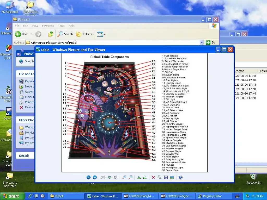Launch Windows Media Player from Quick Launch
Image resolution: width=267 pixels, height=200 pixels.
pyautogui.click(x=43, y=196)
